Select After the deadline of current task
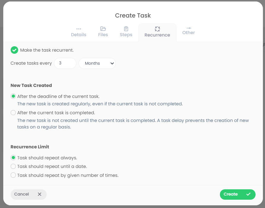 [x=13, y=96]
